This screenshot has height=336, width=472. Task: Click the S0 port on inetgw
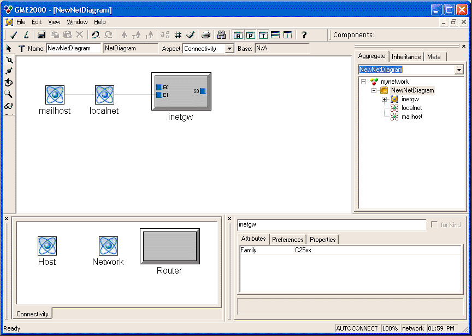click(203, 91)
